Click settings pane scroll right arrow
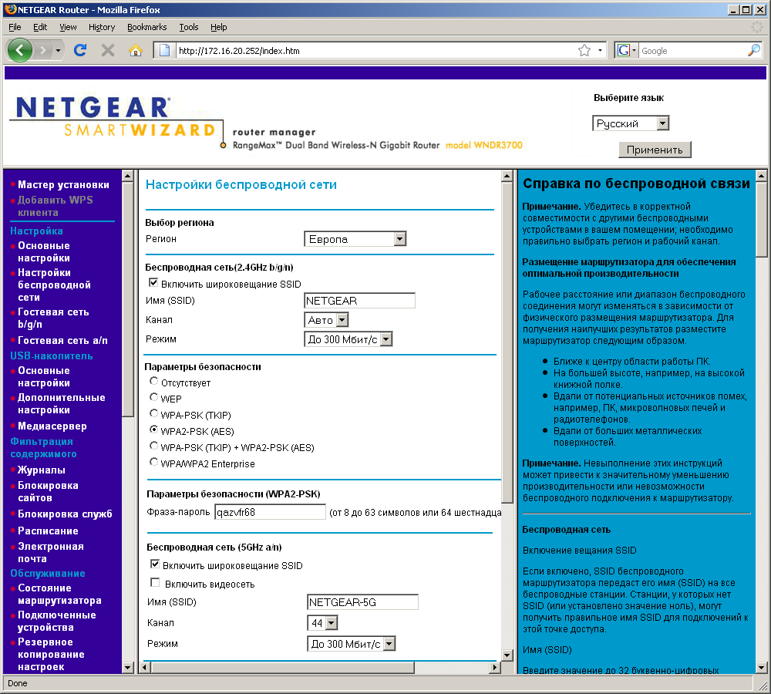 coord(495,668)
